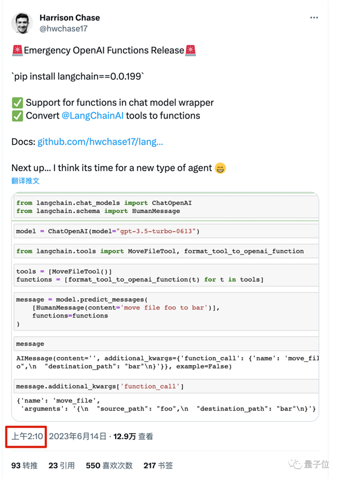
Task: Open the three-dot more options menu
Action: click(314, 18)
